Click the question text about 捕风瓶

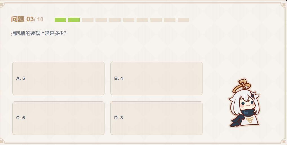(x=39, y=33)
